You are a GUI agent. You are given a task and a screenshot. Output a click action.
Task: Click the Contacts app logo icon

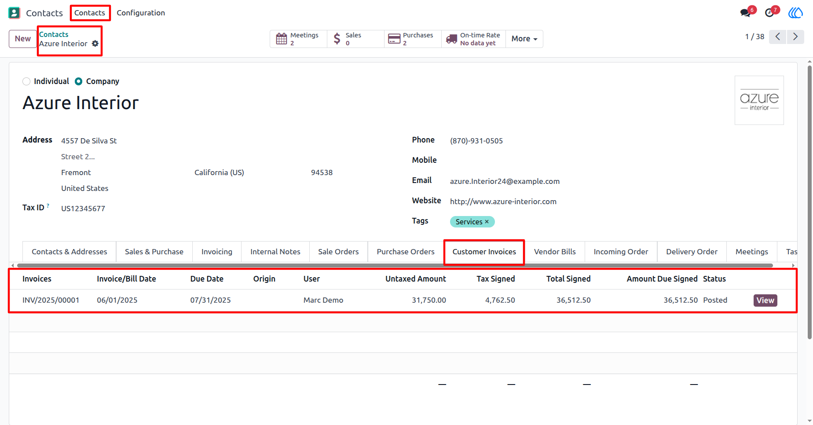(14, 13)
